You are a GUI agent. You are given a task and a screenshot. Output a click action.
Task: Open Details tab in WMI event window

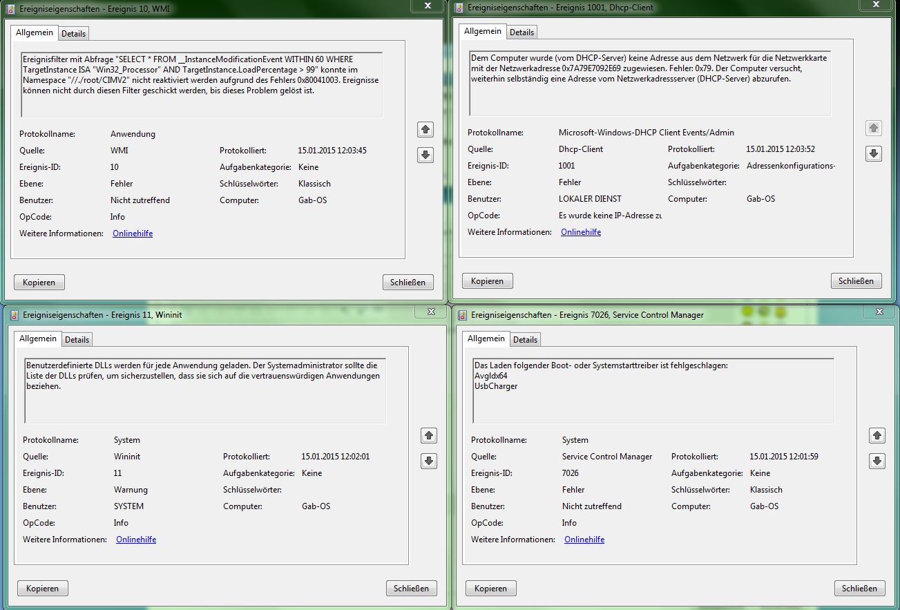point(74,33)
